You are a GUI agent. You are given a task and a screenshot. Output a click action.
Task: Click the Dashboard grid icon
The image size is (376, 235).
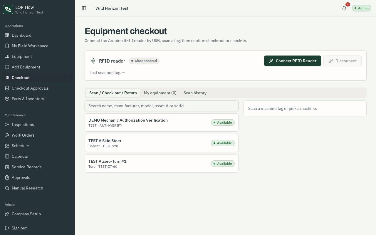coord(7,35)
